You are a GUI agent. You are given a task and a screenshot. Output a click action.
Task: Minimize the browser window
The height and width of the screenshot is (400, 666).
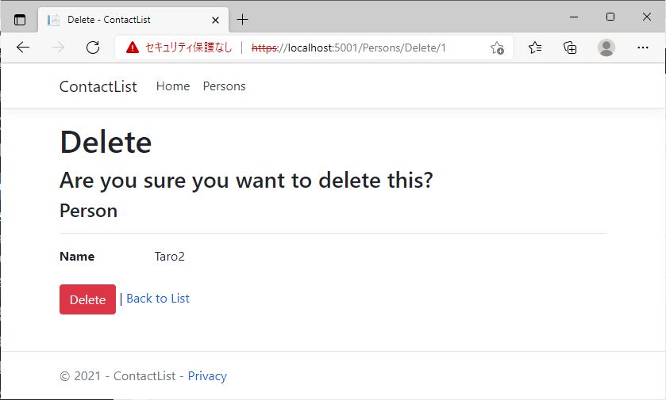click(x=574, y=17)
